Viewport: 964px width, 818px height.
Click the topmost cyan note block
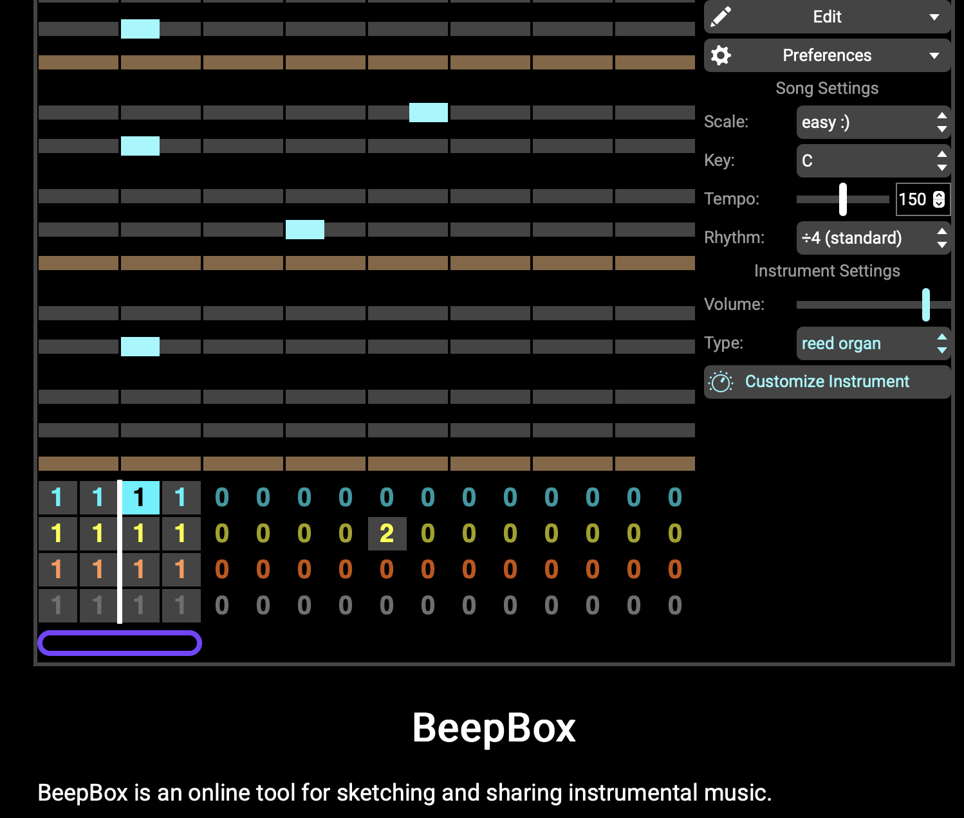tap(140, 29)
